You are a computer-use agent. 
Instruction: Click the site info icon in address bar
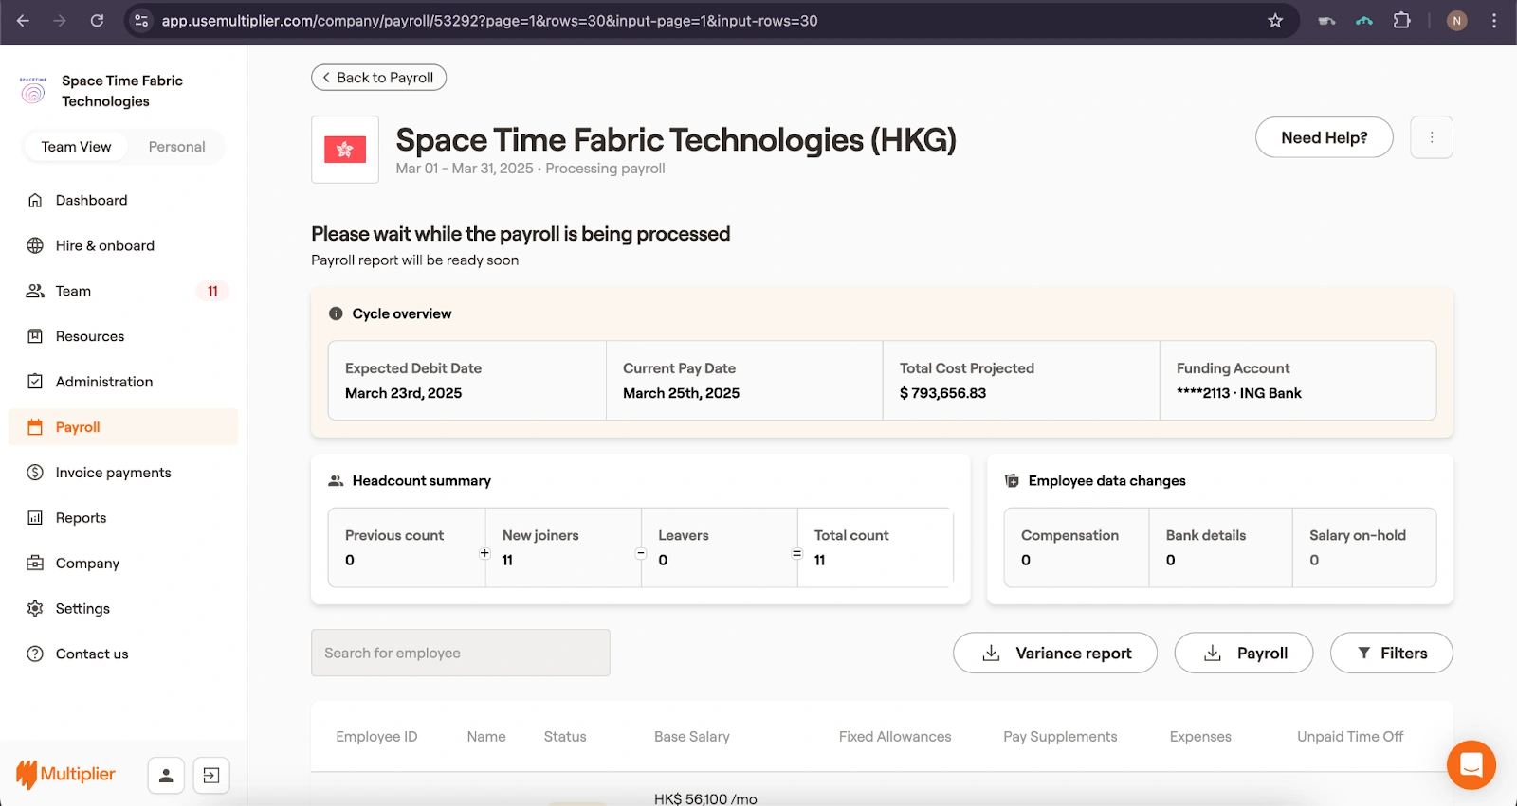(141, 21)
